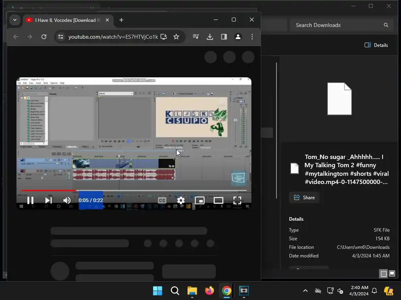
Task: Share the selected SFK file
Action: tap(304, 197)
